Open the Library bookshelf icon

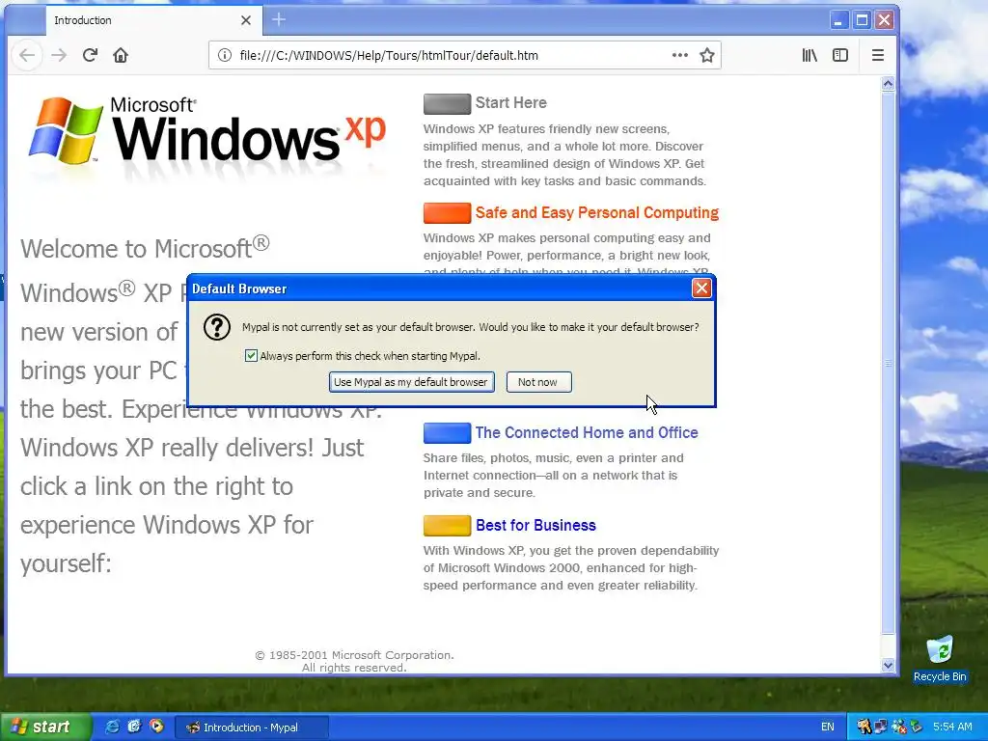pos(810,55)
